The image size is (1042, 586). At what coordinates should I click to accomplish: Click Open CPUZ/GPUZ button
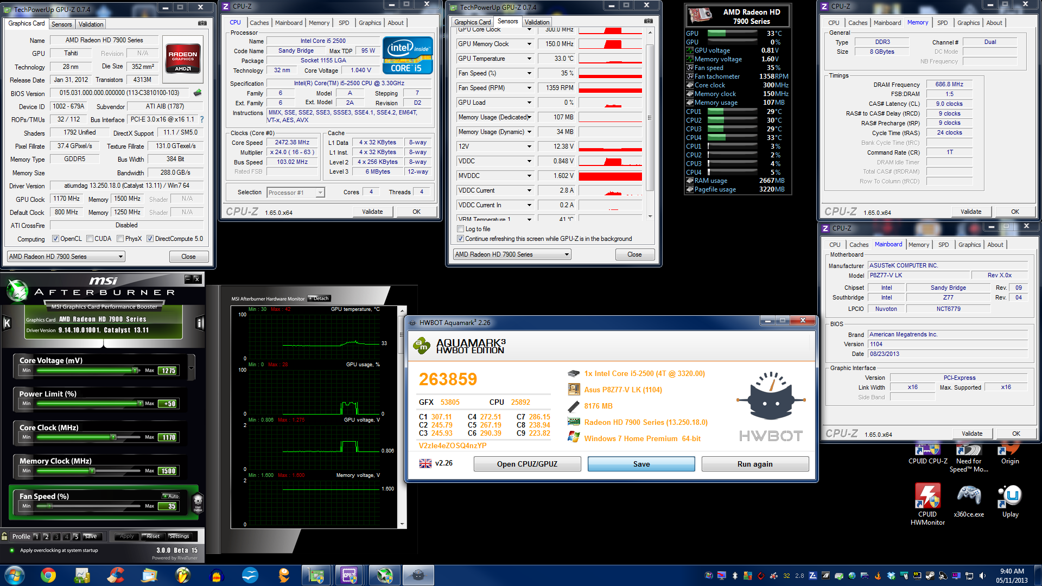[x=527, y=464]
